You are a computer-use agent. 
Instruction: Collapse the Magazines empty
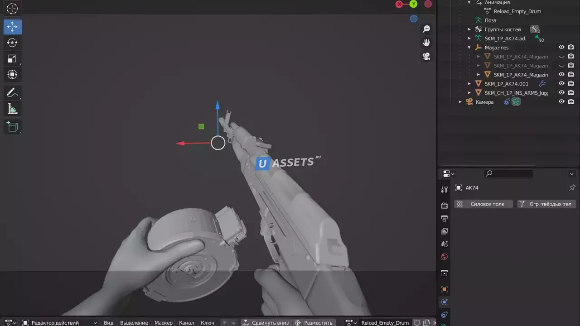point(469,48)
